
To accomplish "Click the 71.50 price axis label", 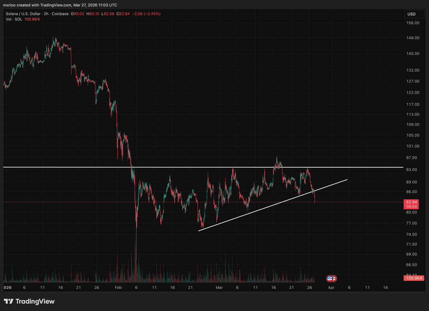I will (412, 244).
